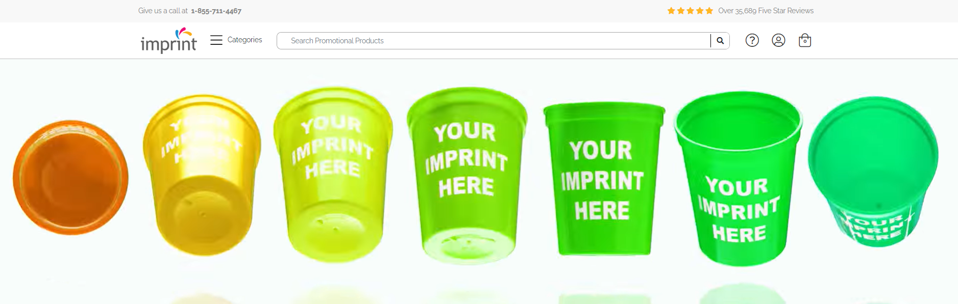This screenshot has height=304, width=958.
Task: Click the first gold star icon
Action: click(x=671, y=11)
